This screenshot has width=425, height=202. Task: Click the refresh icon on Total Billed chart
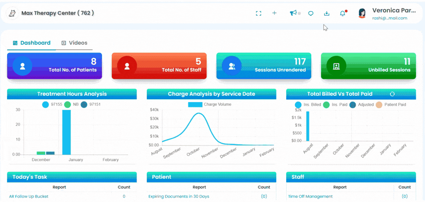point(392,94)
